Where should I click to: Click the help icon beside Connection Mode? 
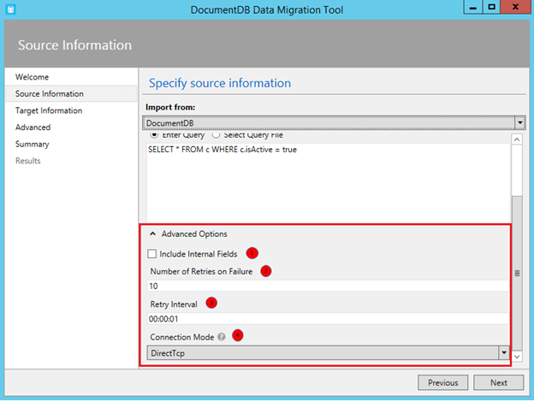[x=221, y=336]
